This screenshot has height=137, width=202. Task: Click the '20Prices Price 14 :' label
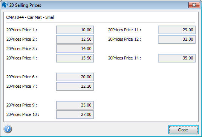[x=125, y=58]
